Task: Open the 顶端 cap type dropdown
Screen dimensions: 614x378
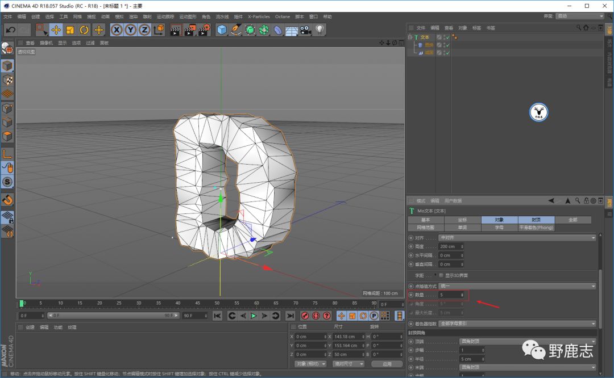Action: (x=528, y=342)
